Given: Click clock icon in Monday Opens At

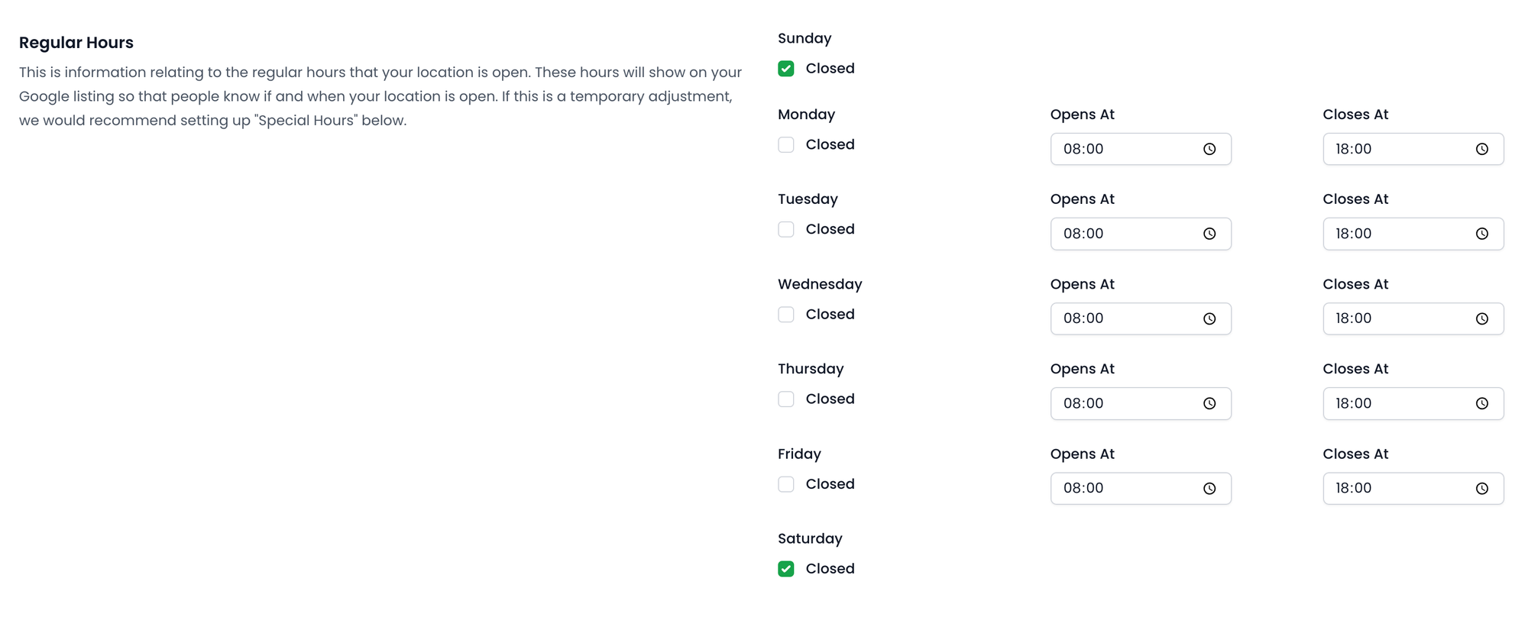Looking at the screenshot, I should coord(1209,149).
